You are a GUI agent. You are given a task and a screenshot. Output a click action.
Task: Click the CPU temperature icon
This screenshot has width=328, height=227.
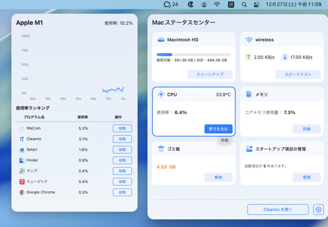pos(161,94)
